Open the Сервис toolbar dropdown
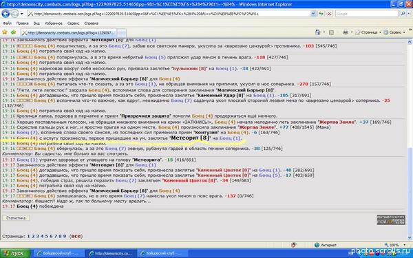Image resolution: width=413 pixels, height=258 pixels. click(x=394, y=32)
